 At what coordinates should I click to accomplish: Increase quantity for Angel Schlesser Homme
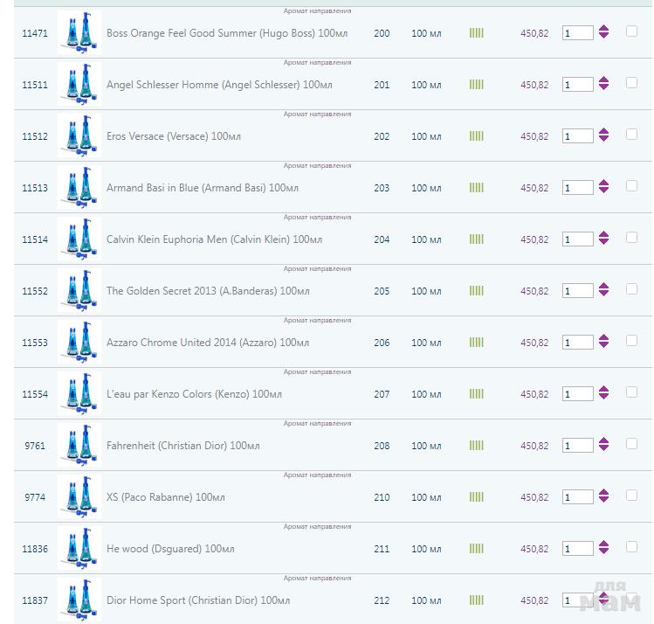[x=603, y=80]
